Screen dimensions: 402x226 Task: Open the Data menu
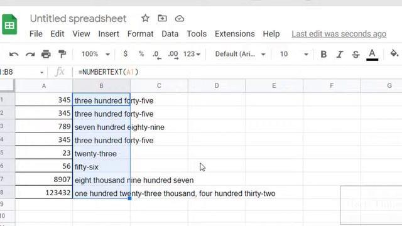point(170,34)
